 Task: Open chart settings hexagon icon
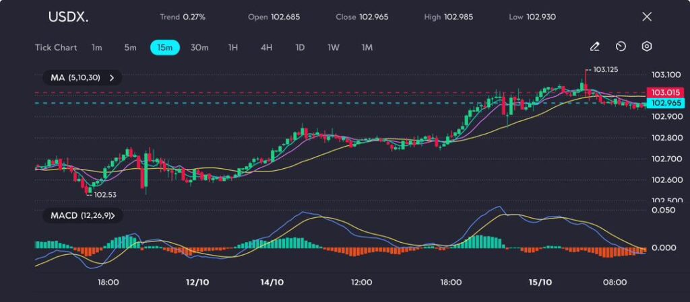point(646,47)
